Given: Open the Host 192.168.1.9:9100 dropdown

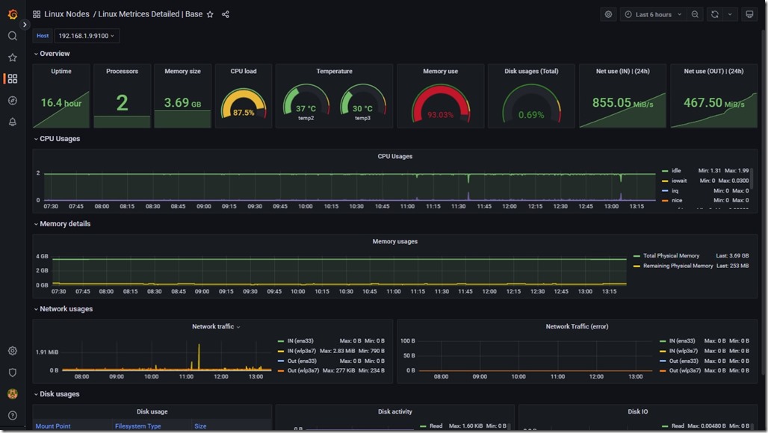Looking at the screenshot, I should (x=84, y=35).
